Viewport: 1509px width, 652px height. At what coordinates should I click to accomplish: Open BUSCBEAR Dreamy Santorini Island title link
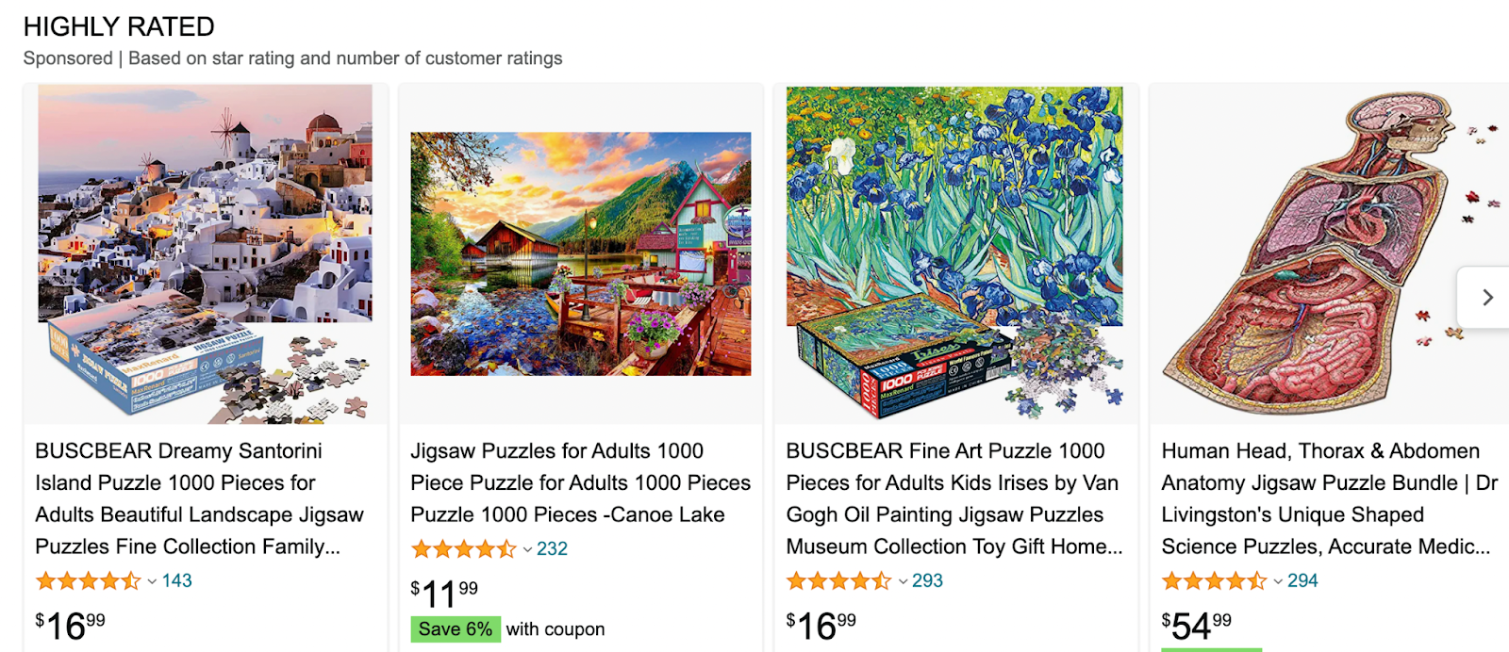pos(199,498)
